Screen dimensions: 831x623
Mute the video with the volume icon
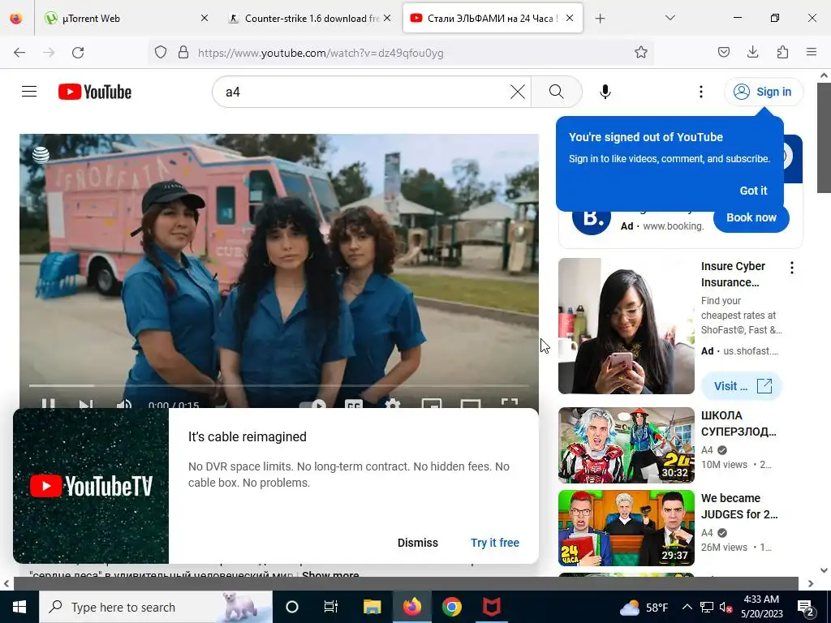pos(123,405)
